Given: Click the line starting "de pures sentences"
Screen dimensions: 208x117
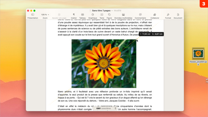Looking at the screenshot, I should click(105, 29).
